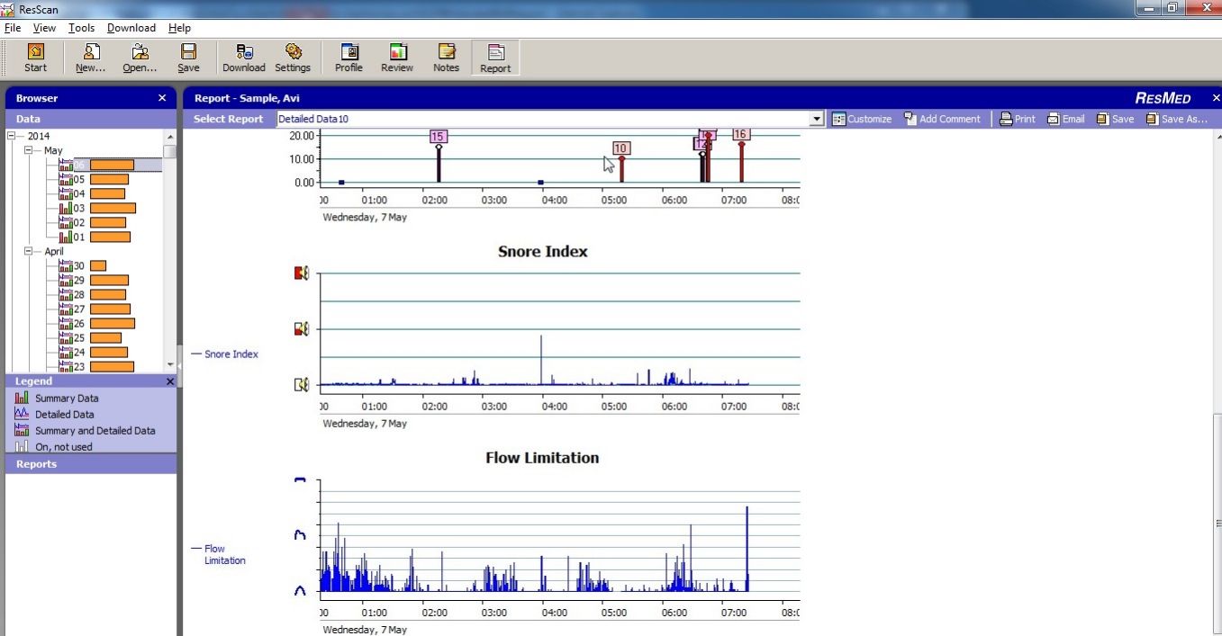1222x636 pixels.
Task: Open the Help menu
Action: pos(179,28)
